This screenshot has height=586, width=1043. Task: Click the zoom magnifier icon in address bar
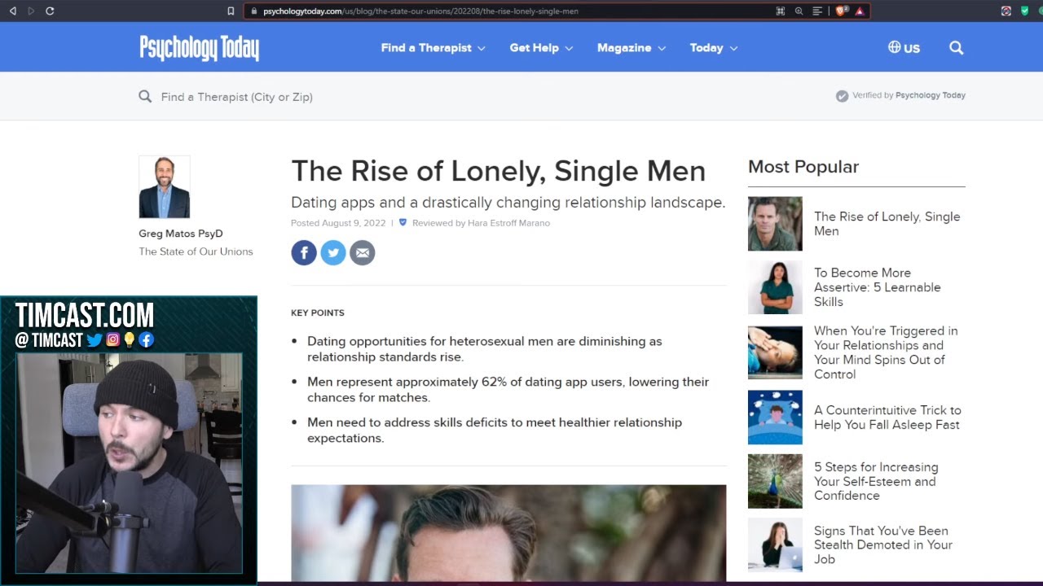pyautogui.click(x=799, y=11)
